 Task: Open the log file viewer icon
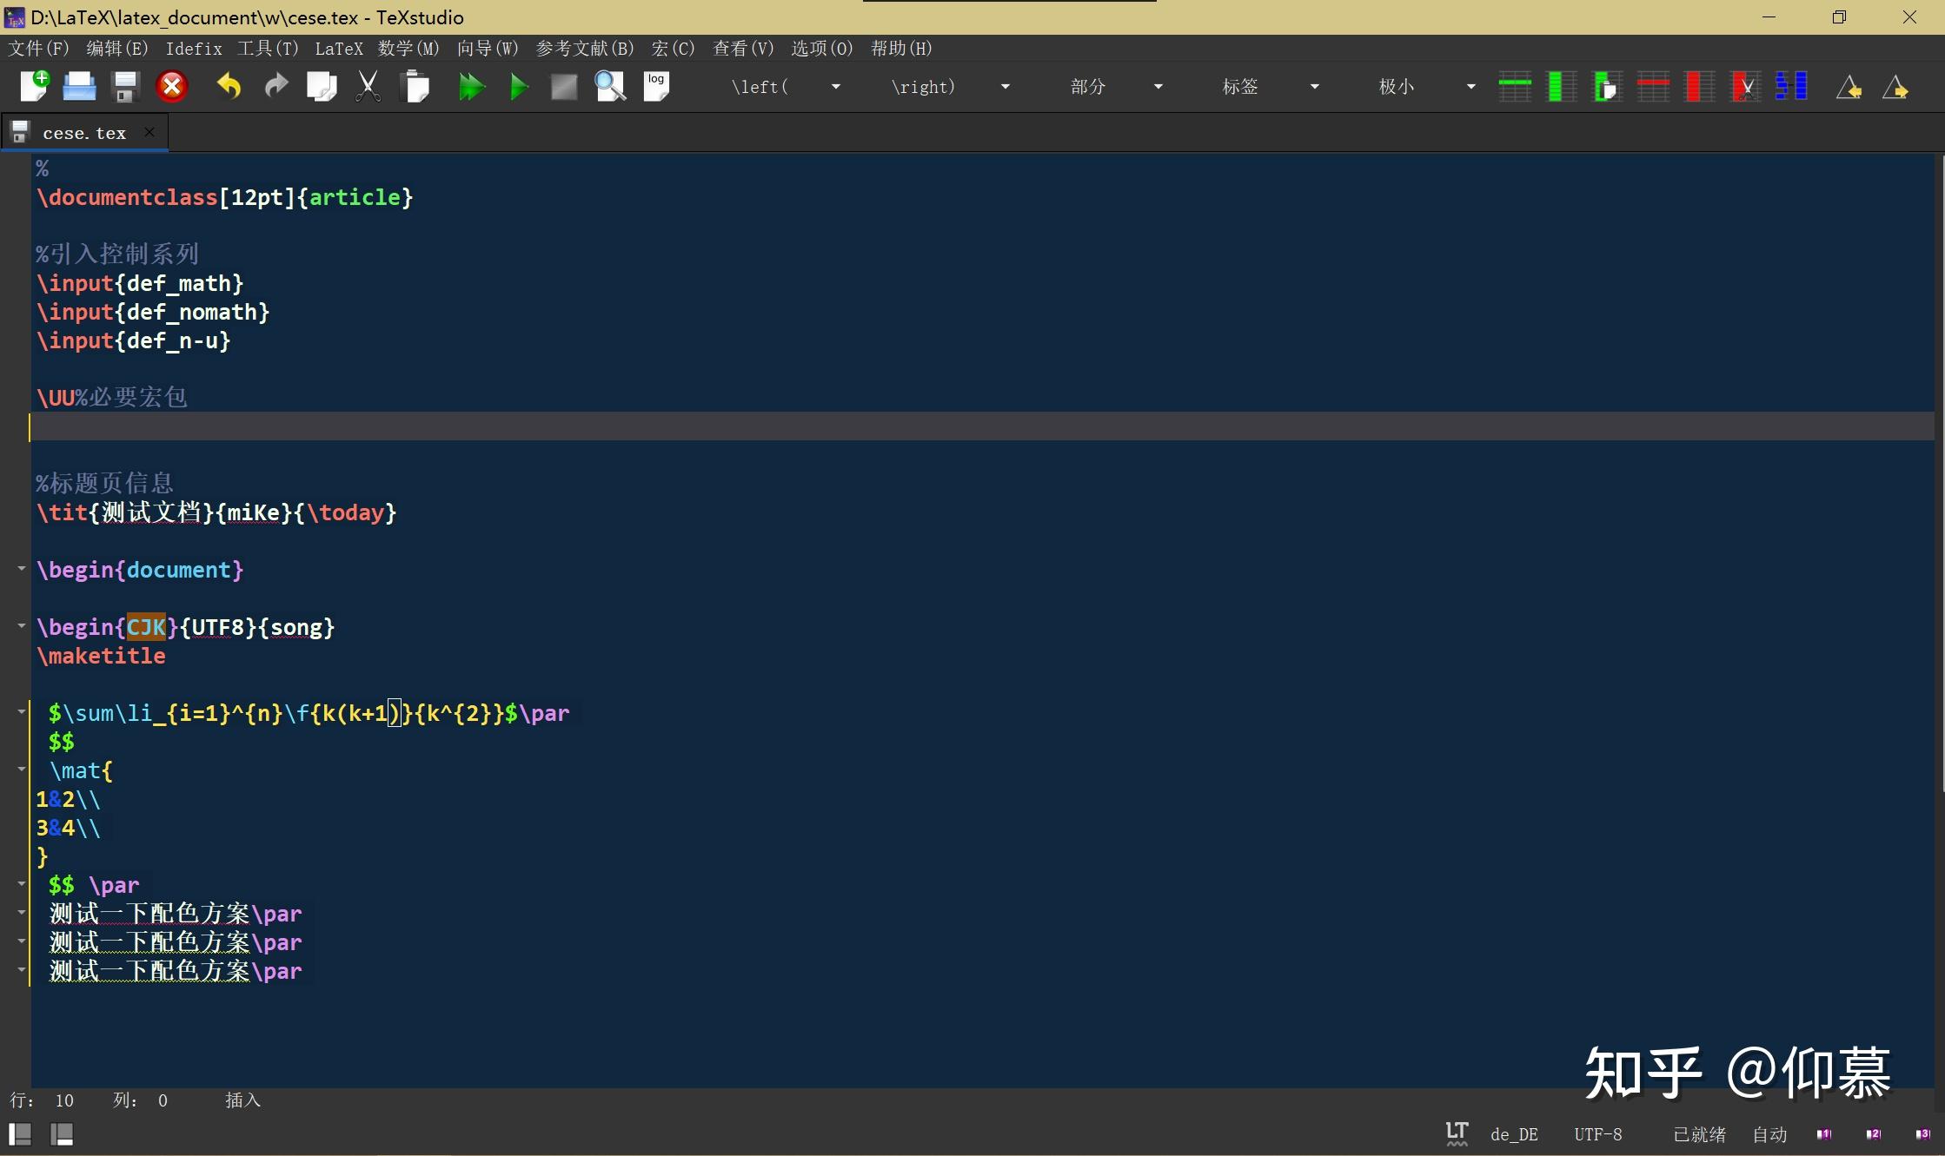tap(656, 86)
